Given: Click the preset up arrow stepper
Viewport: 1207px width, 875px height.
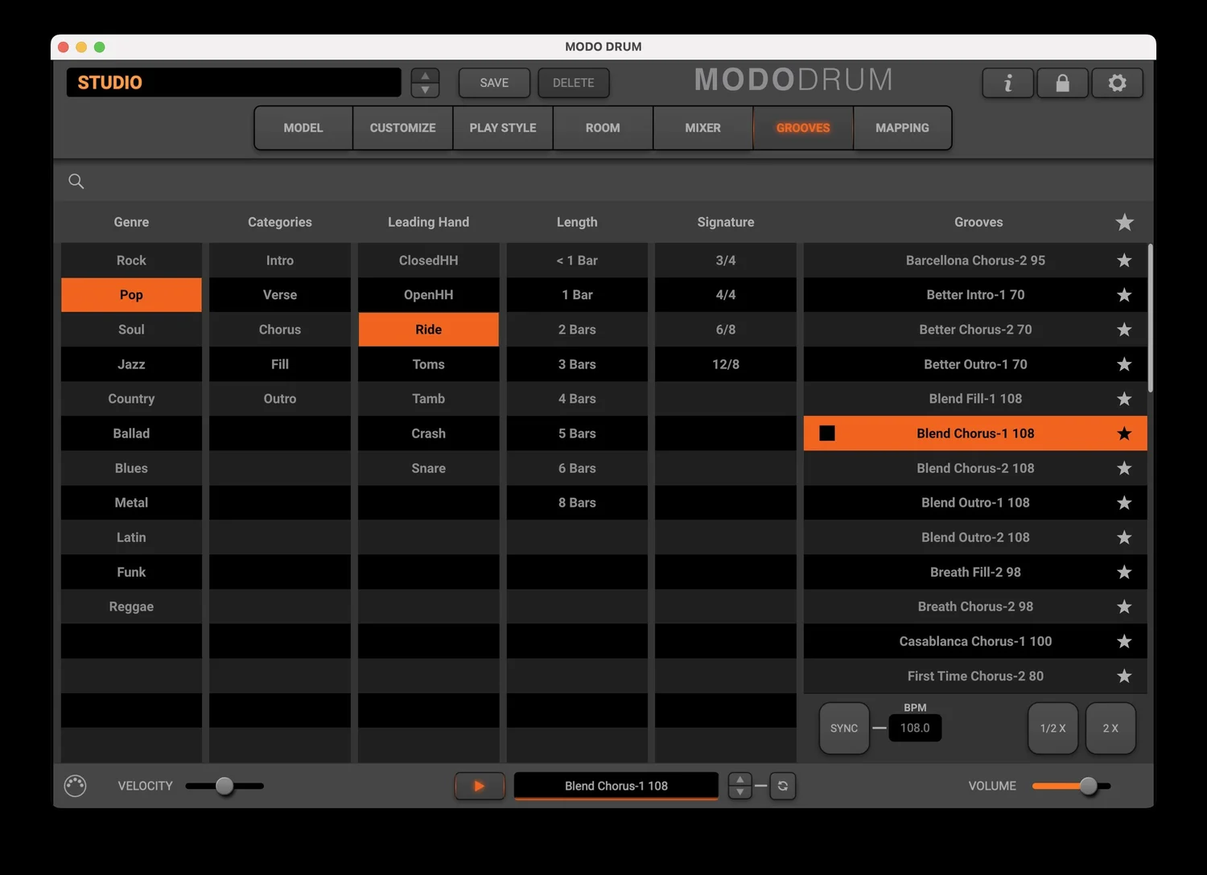Looking at the screenshot, I should 425,74.
